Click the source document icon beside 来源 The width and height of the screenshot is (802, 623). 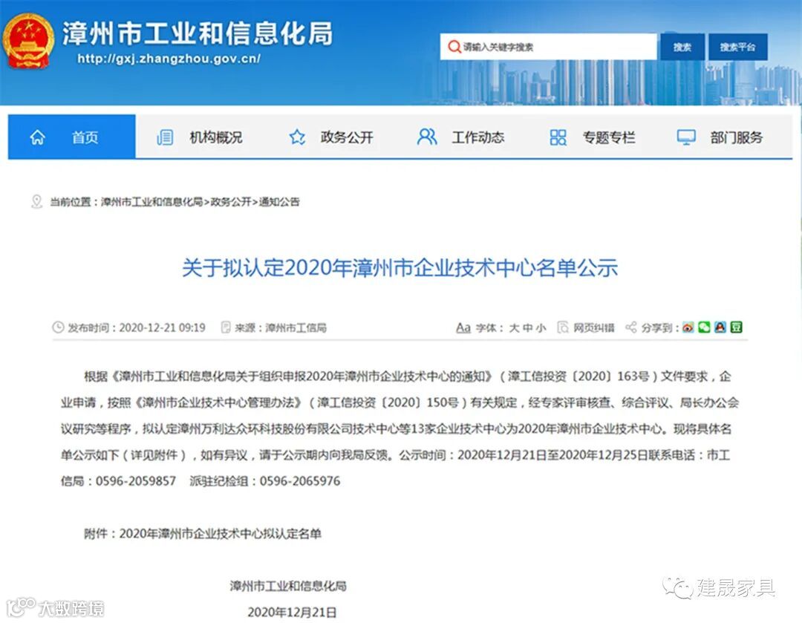[226, 327]
